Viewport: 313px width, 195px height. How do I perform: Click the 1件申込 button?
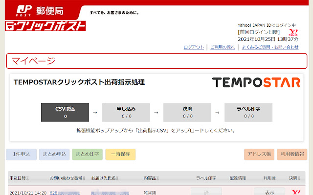click(x=22, y=155)
